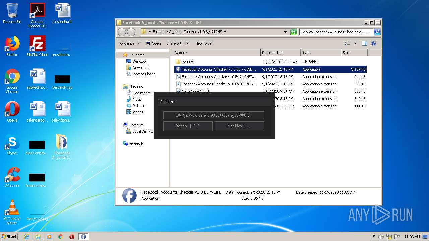Image resolution: width=429 pixels, height=241 pixels.
Task: Select Facebook Accounts Checker v1.0 Application file
Action: (270, 69)
